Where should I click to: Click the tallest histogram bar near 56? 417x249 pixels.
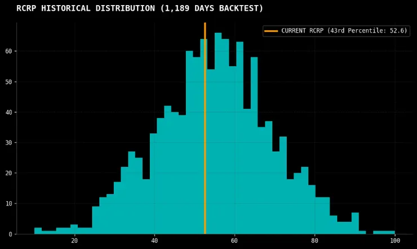(218, 133)
